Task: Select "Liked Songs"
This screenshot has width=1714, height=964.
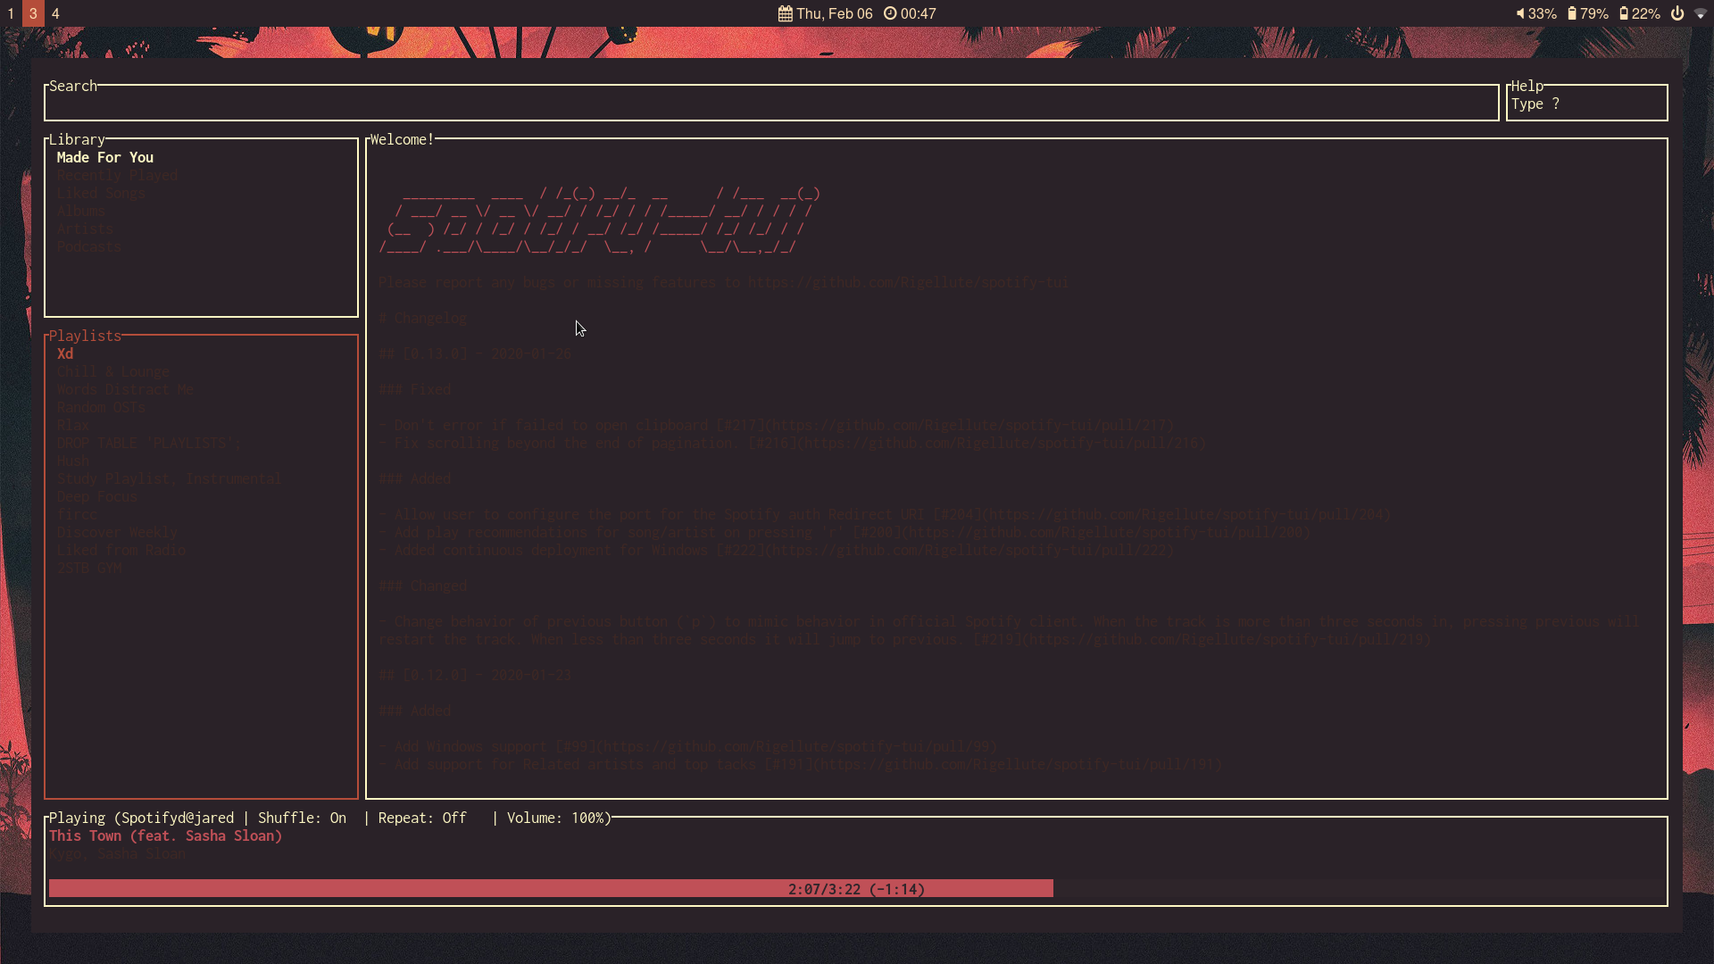Action: pos(101,193)
